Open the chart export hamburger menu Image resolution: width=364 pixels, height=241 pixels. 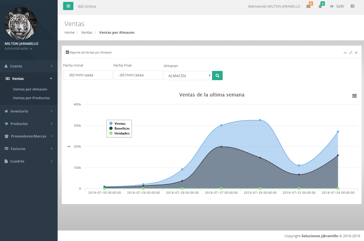tap(354, 96)
